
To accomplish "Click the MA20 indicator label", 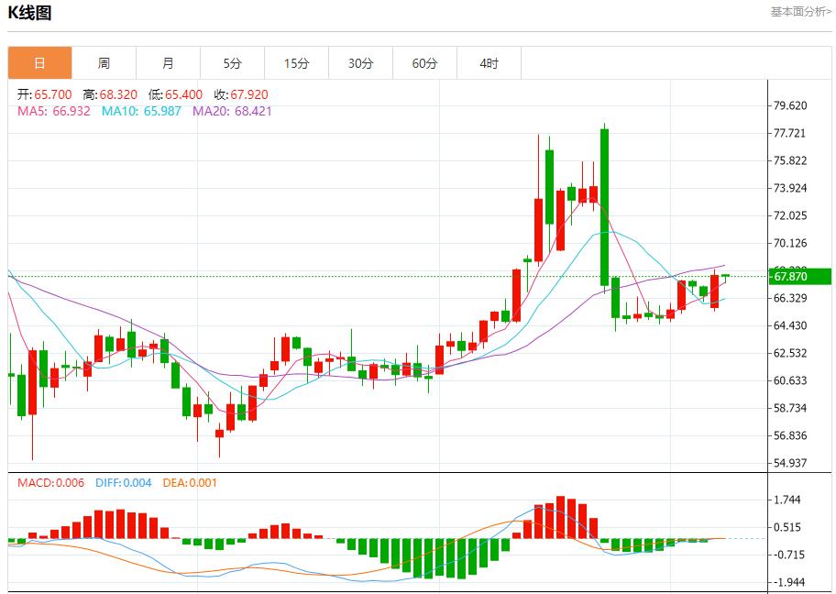I will 232,111.
